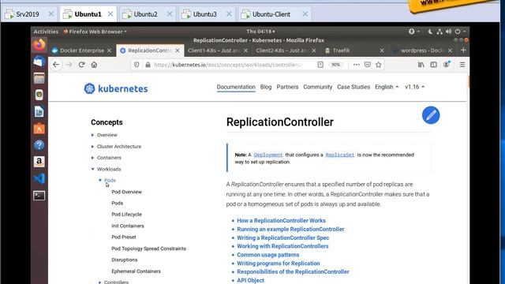Collapse the Pods subsection
This screenshot has height=284, width=505.
(x=100, y=181)
